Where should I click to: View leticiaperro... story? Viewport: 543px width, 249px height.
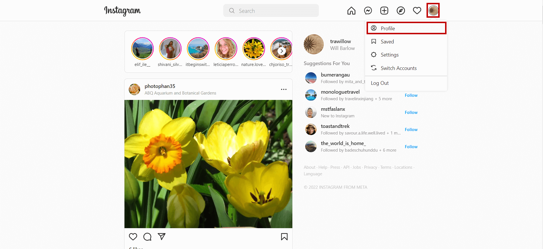(226, 49)
